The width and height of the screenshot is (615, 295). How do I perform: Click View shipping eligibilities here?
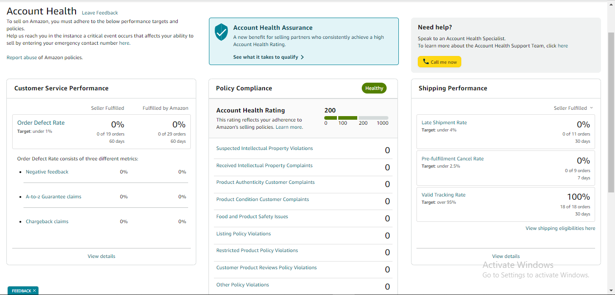pyautogui.click(x=560, y=229)
